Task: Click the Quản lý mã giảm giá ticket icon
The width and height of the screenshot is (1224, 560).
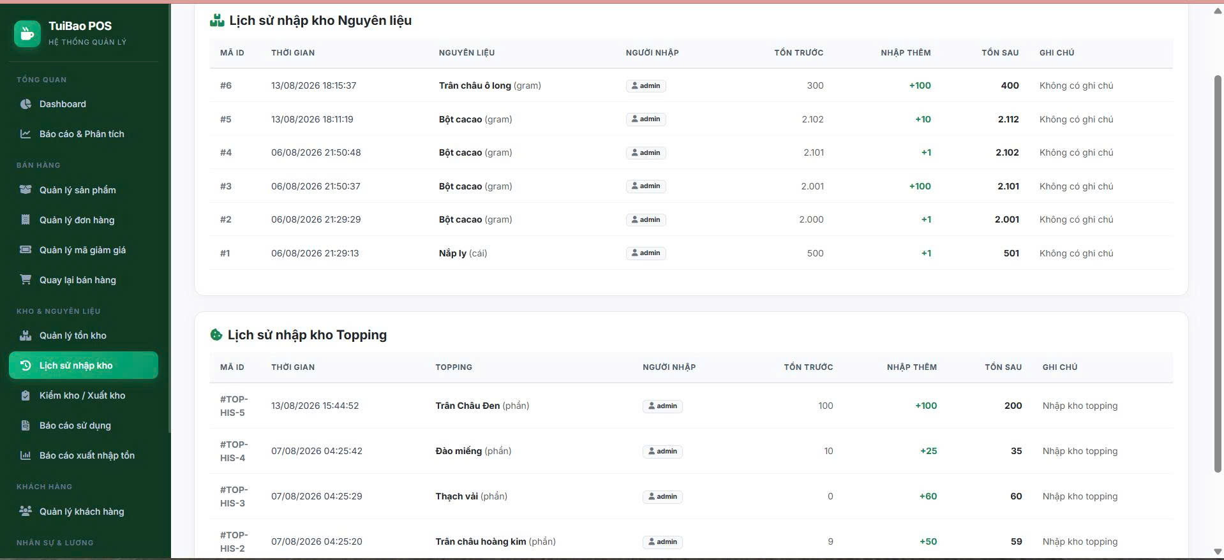Action: click(26, 249)
